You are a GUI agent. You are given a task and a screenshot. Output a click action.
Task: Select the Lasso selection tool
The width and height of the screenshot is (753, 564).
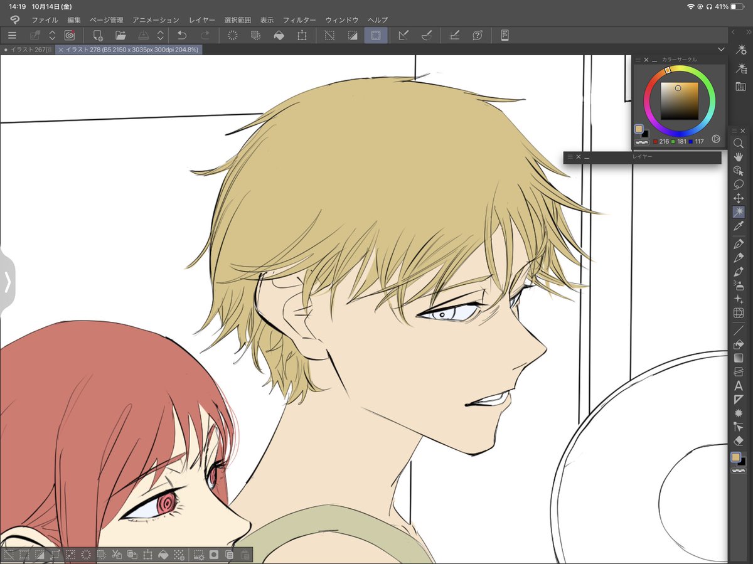tap(739, 184)
